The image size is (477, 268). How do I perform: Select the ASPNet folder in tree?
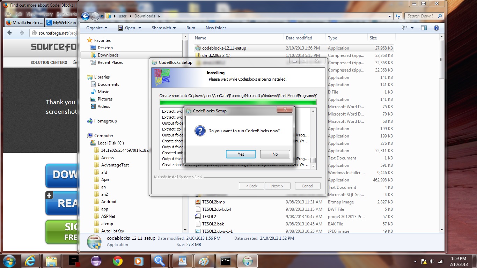(x=108, y=216)
